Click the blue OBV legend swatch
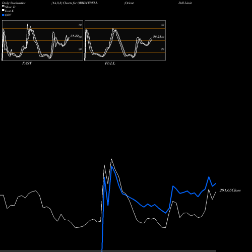The width and height of the screenshot is (252, 252). point(3,15)
